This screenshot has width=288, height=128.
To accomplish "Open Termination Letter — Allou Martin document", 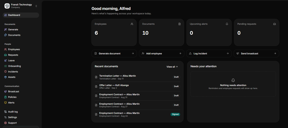I will click(137, 77).
